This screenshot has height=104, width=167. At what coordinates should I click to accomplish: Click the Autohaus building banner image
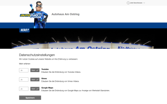(83, 39)
